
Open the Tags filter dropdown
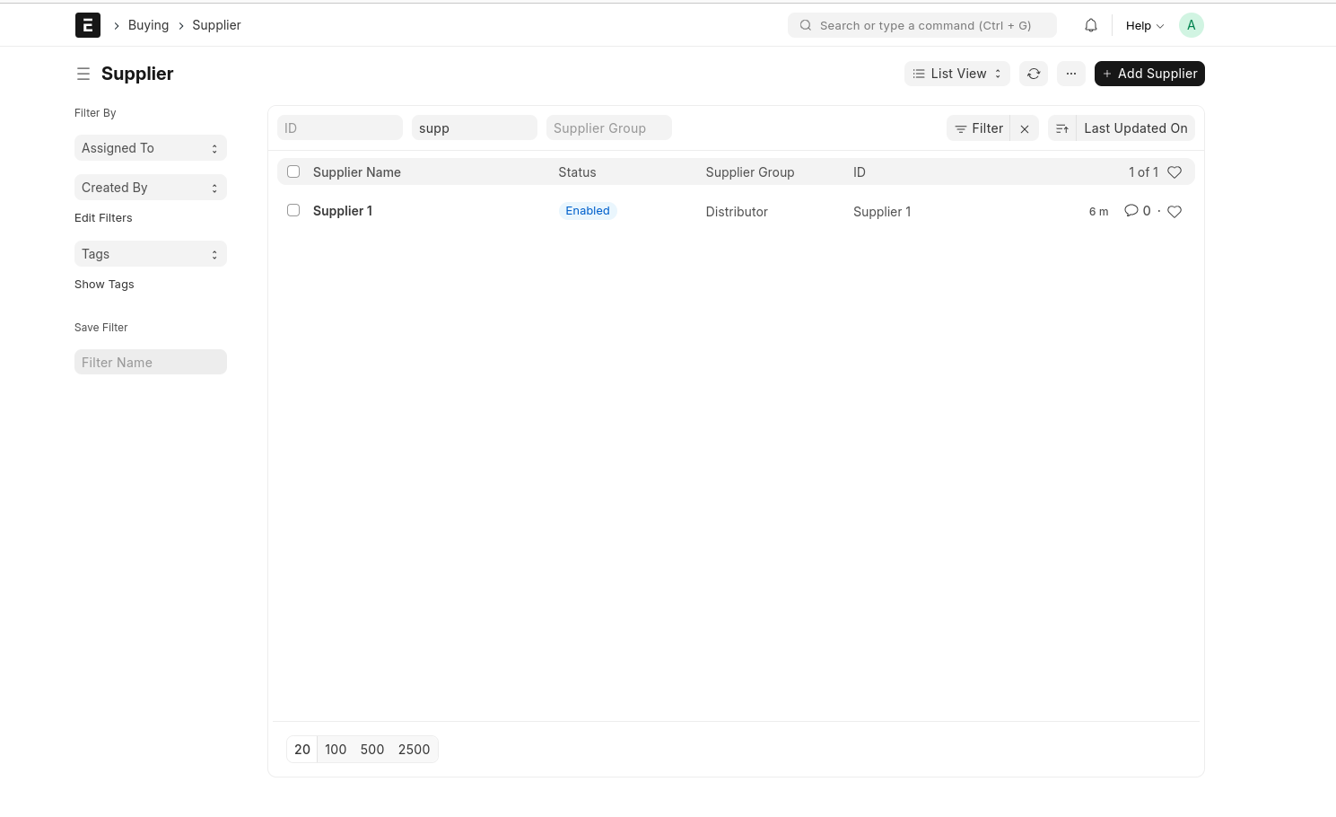pos(150,254)
